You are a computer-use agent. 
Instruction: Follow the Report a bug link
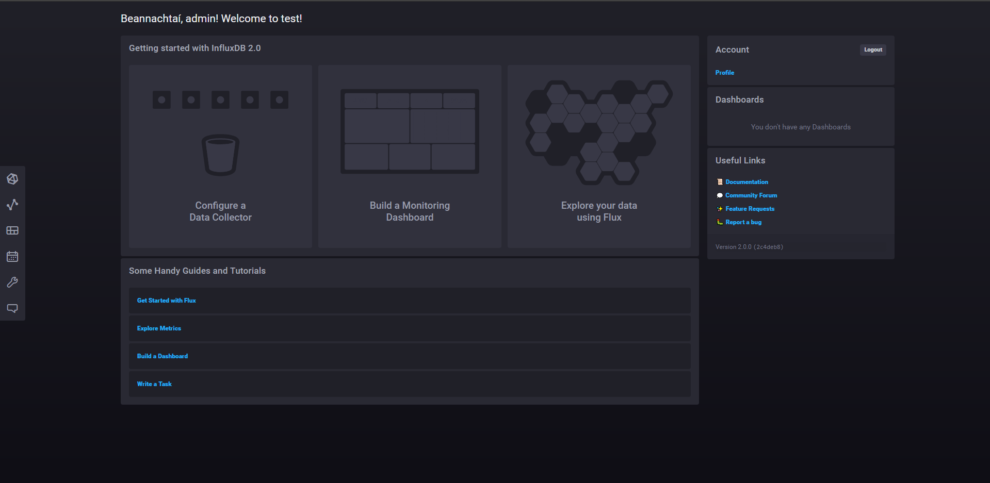point(743,222)
